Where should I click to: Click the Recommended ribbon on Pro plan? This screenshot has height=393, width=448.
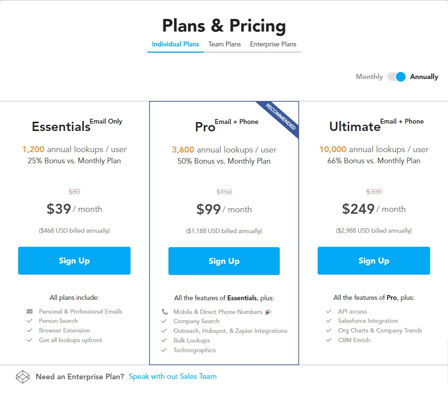(281, 117)
